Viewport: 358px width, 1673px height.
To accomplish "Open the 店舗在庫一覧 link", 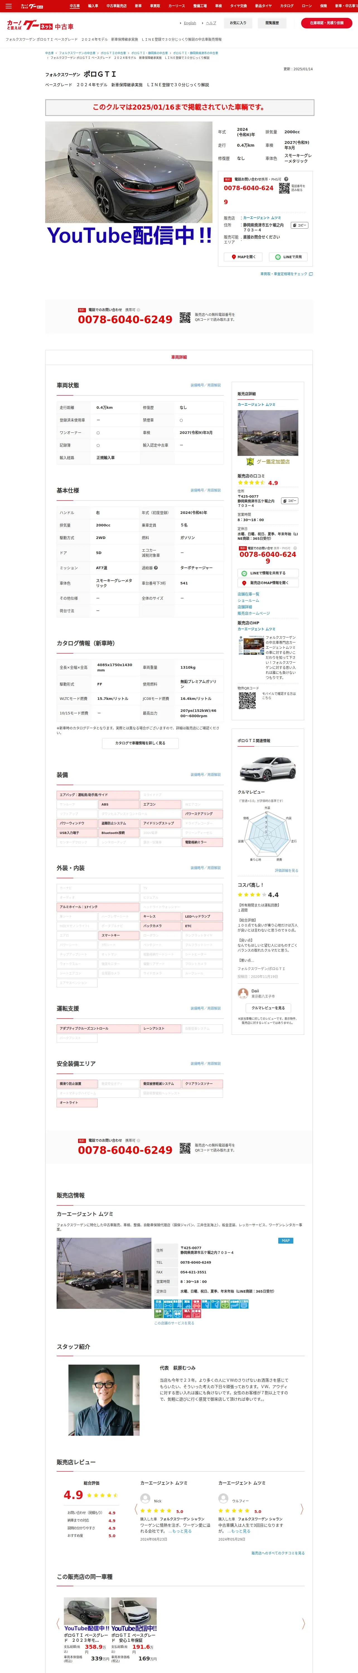I will click(x=248, y=594).
